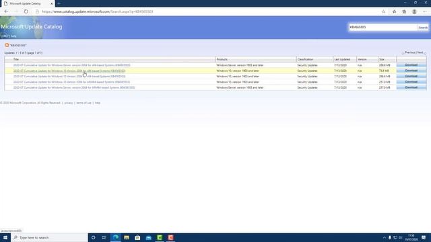Click the catalog search box containing KB4565503
The image size is (431, 242).
(x=383, y=27)
